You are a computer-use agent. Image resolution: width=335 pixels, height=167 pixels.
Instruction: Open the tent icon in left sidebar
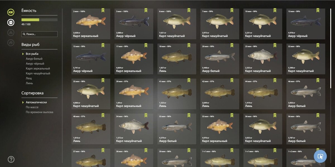[11, 32]
